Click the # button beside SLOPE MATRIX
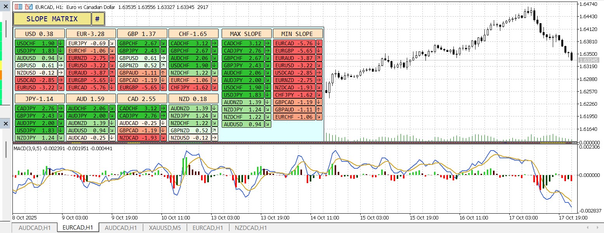Screen dimensions: 604x233 (97, 19)
